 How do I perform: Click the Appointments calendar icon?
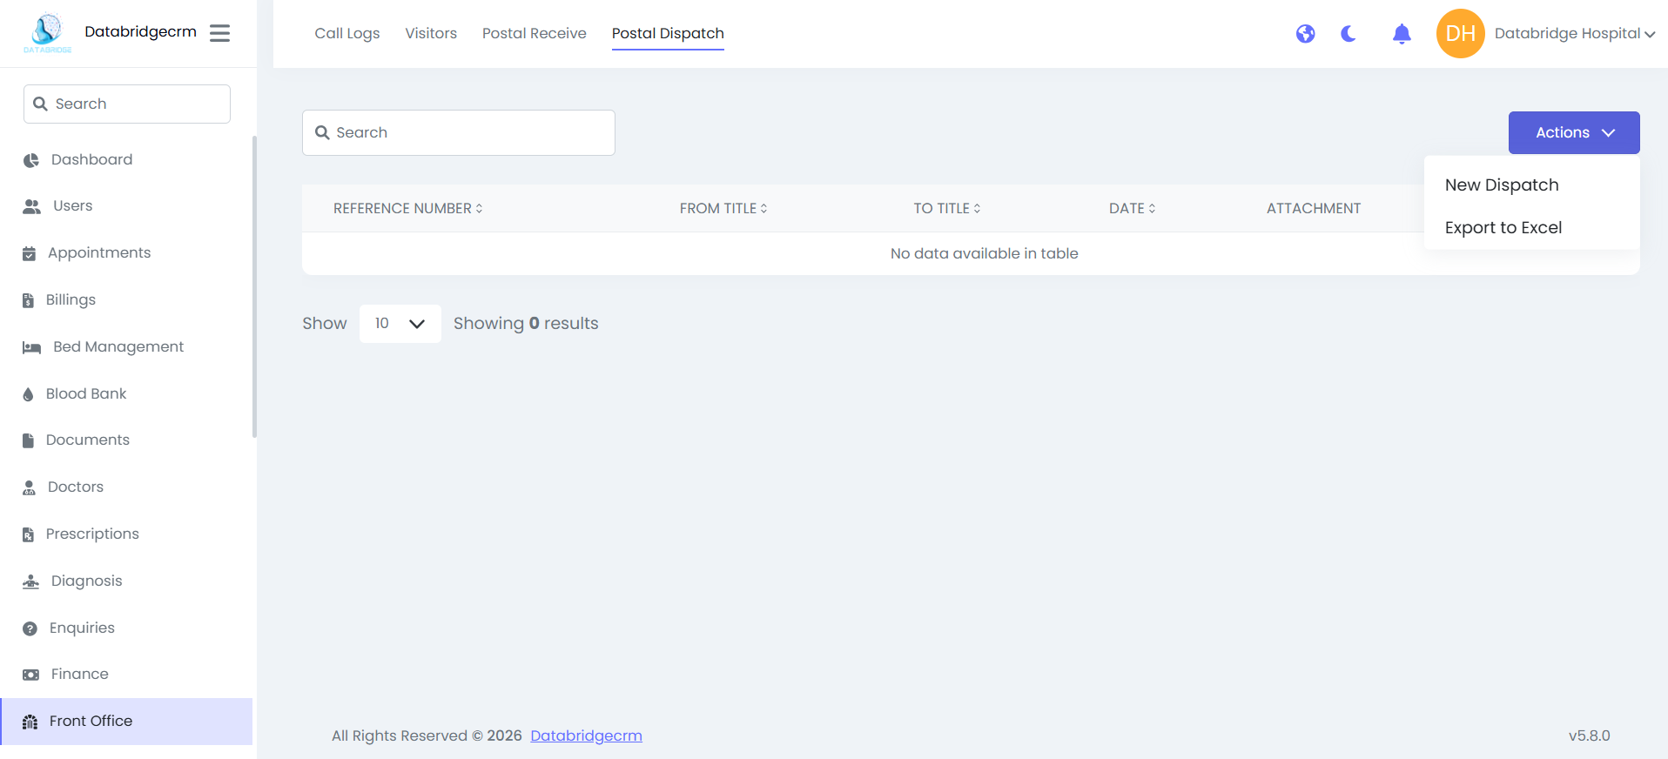[30, 253]
